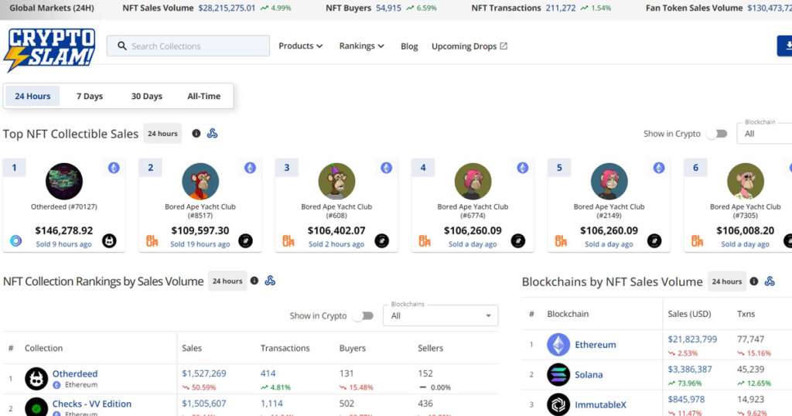The height and width of the screenshot is (416, 792).
Task: Click black collection icon on Bored Ape #608 card
Action: [x=382, y=240]
